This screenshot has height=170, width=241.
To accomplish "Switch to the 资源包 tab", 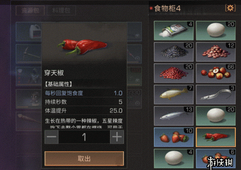I will click(x=30, y=10).
